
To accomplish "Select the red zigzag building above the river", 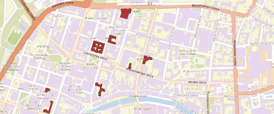I will pos(100,89).
